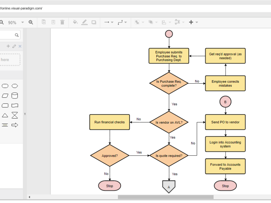Click the plus icon to add a shape library
271x203 pixels.
[8, 46]
